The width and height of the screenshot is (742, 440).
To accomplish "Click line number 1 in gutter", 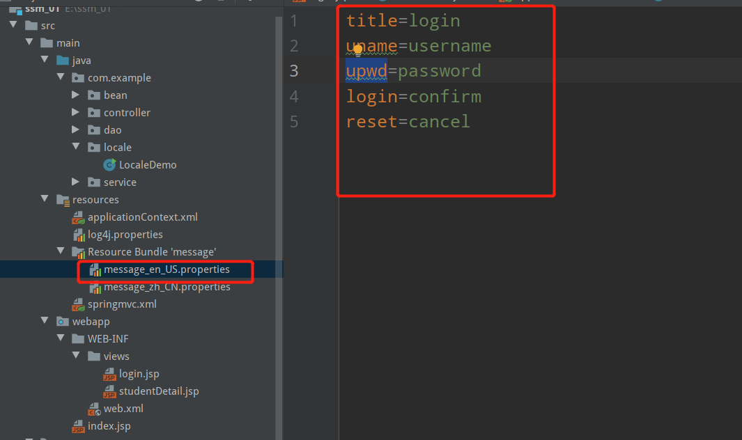I will [294, 21].
